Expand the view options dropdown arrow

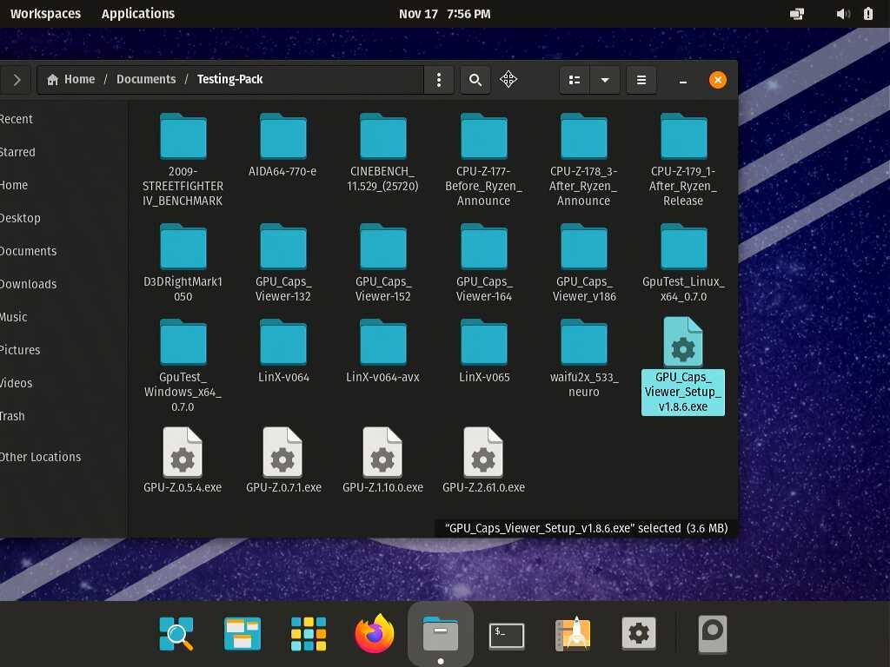605,80
